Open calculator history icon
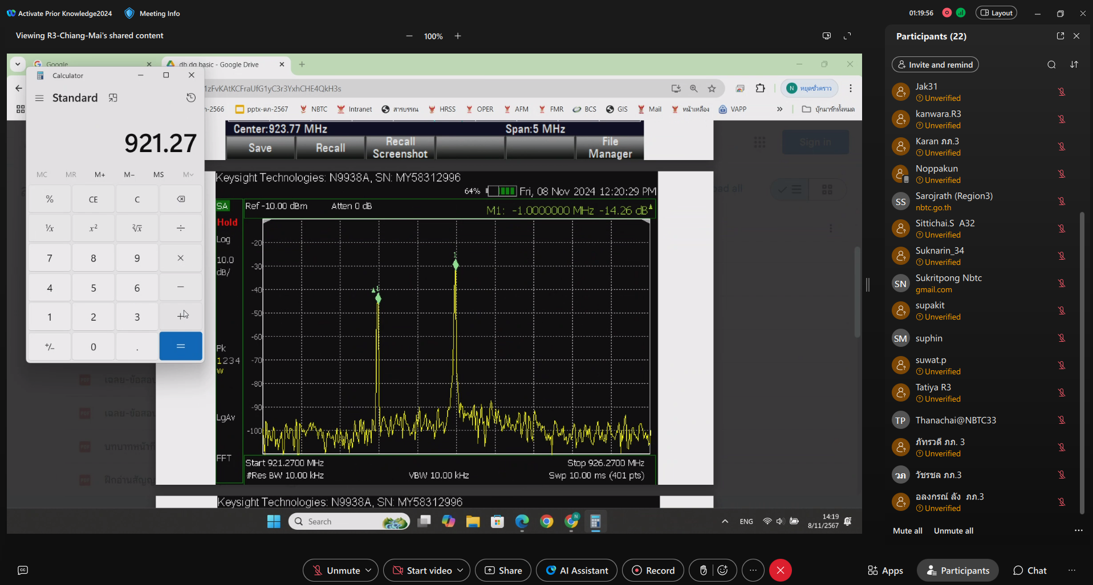Screen dimensions: 1093x585 tap(191, 98)
